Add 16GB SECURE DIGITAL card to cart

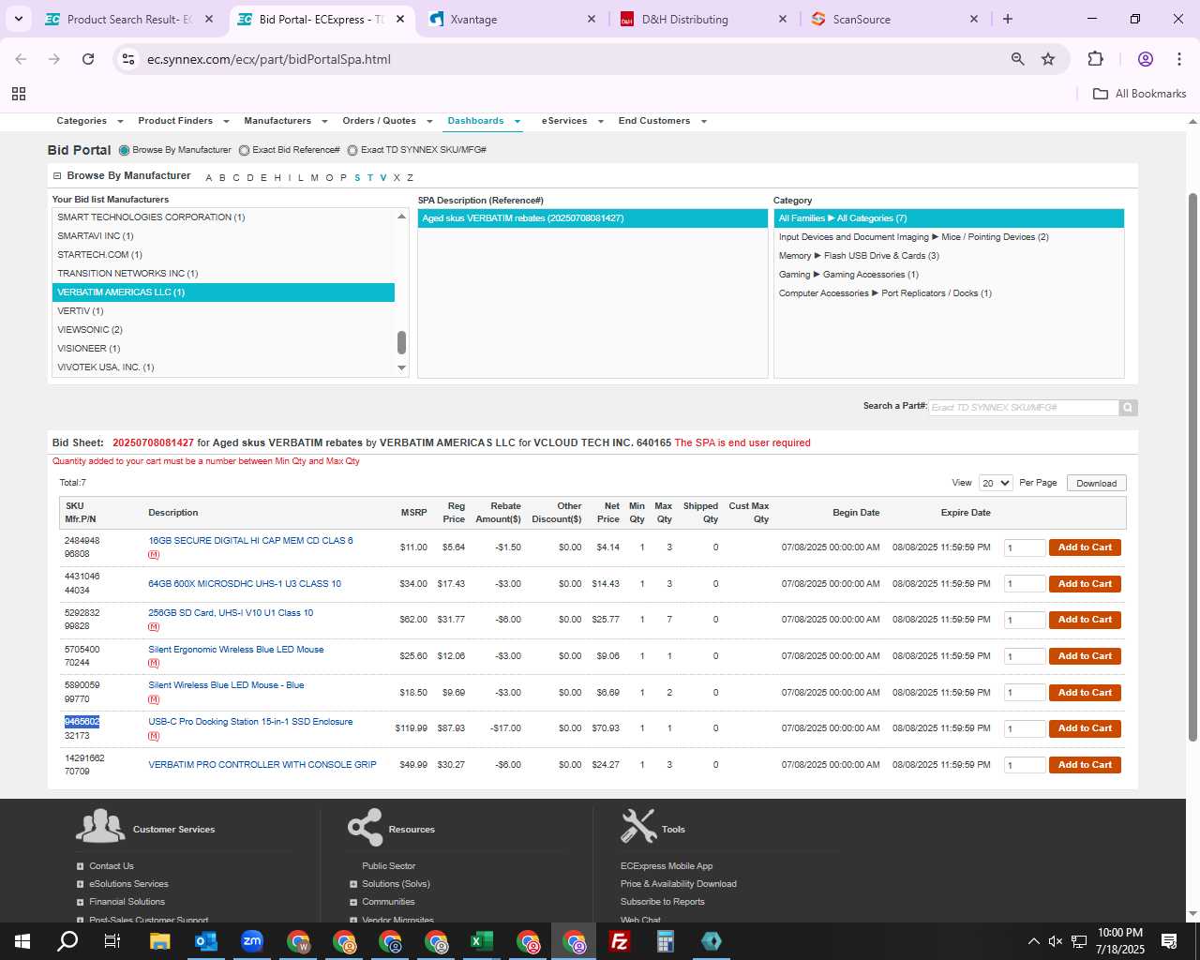1085,547
